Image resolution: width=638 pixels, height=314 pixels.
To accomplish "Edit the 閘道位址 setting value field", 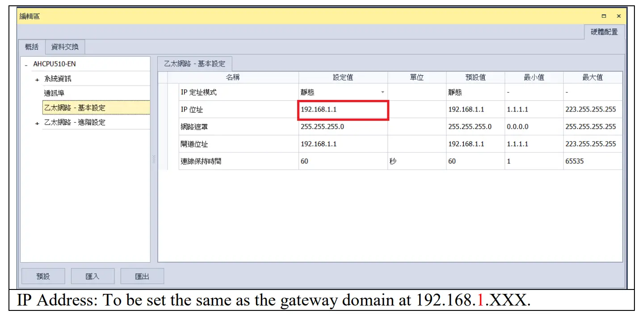I will [x=343, y=144].
